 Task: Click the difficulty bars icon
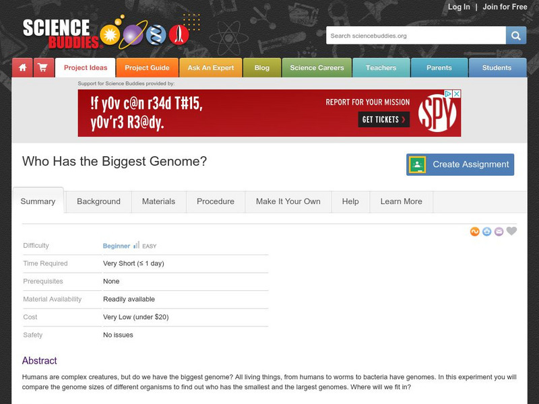[137, 245]
